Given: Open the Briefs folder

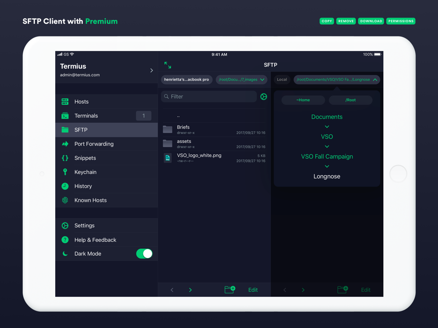Looking at the screenshot, I should 214,130.
